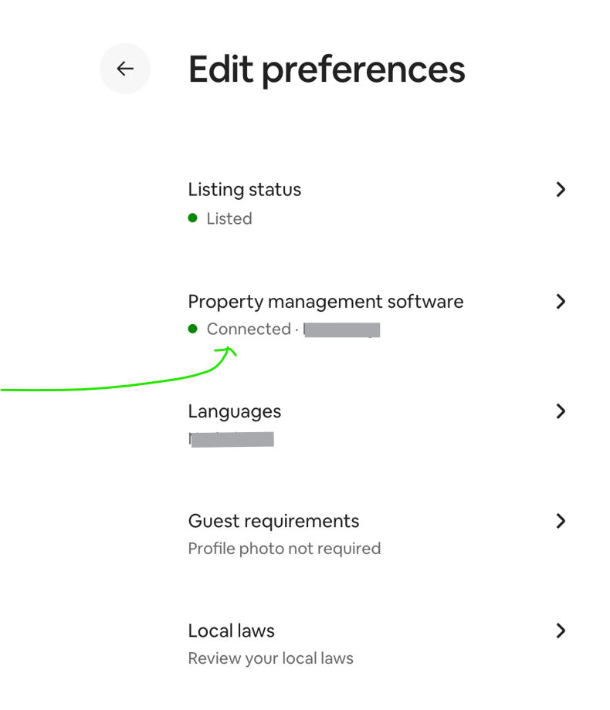Click the chevron beside Languages
Viewport: 610px width, 710px height.
point(561,411)
